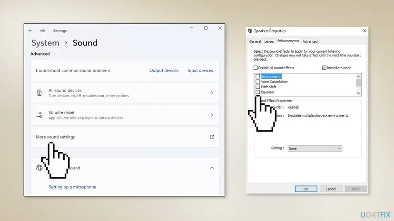Click OK in Speakers Properties
Viewport: 394px width, 221px height.
tap(306, 189)
